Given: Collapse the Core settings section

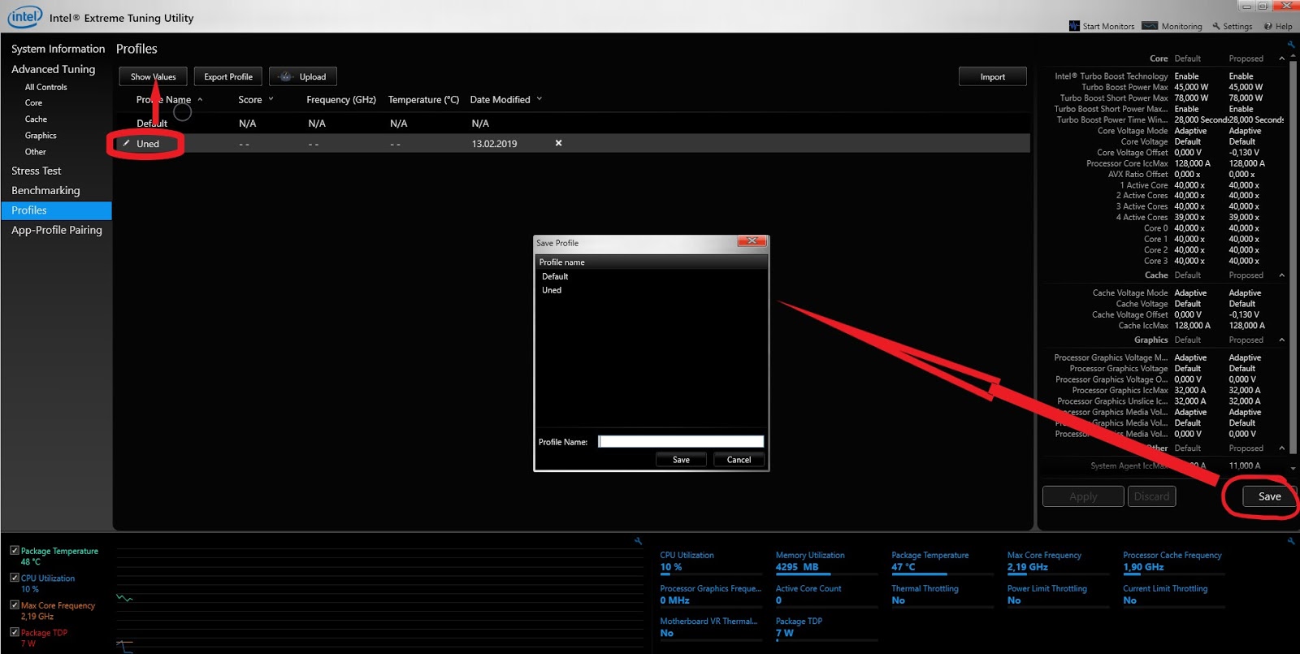Looking at the screenshot, I should click(x=1282, y=58).
